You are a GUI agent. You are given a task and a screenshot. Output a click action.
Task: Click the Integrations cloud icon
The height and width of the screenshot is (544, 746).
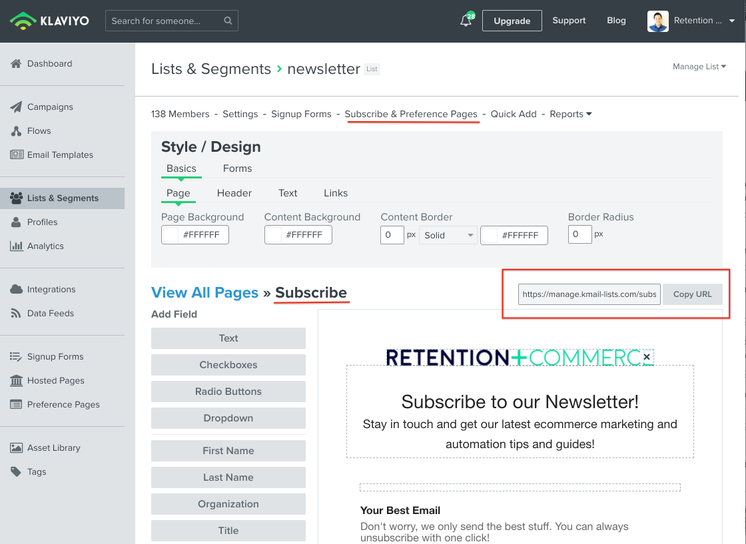[16, 289]
